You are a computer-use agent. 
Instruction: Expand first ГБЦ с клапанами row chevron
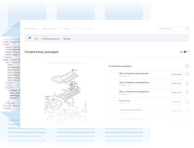pyautogui.click(x=187, y=74)
